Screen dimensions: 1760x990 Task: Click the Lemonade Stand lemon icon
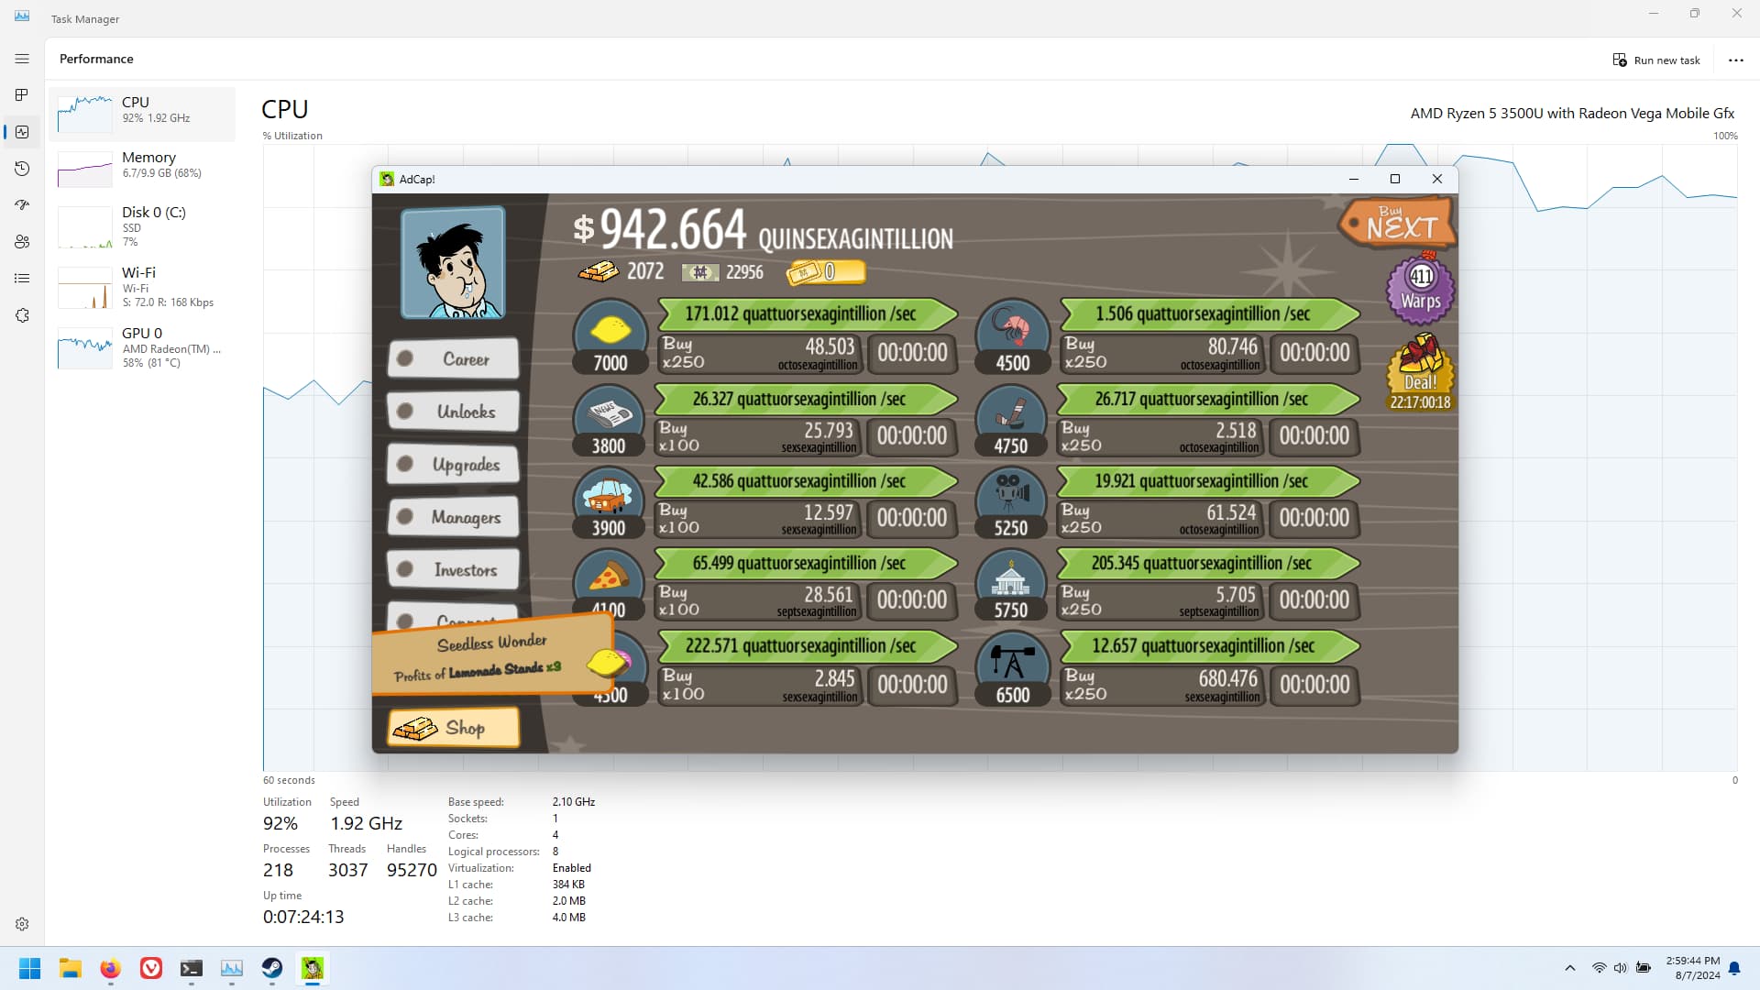click(x=610, y=328)
